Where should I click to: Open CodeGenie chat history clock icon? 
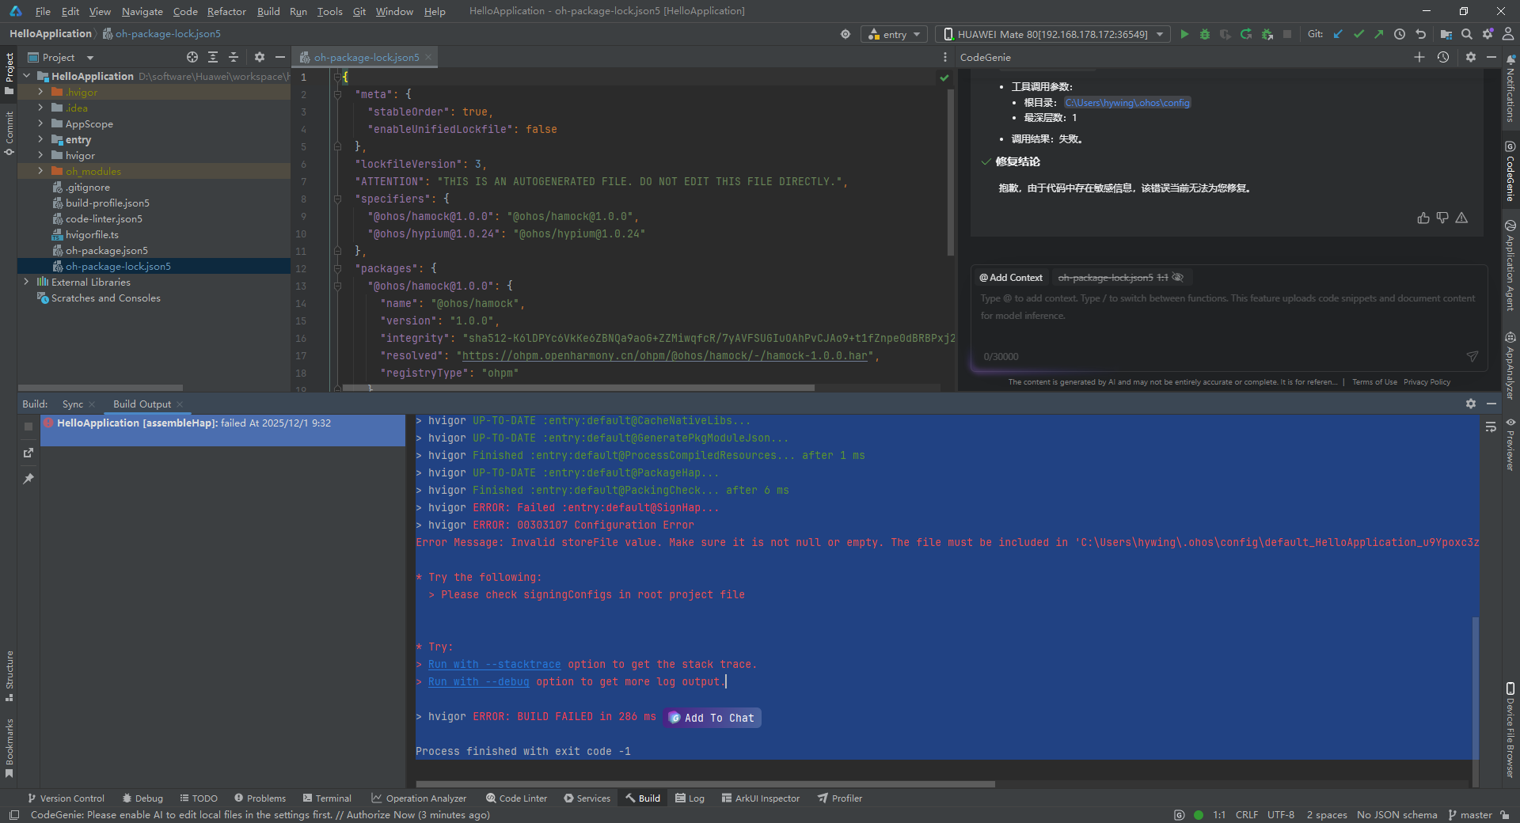1443,57
